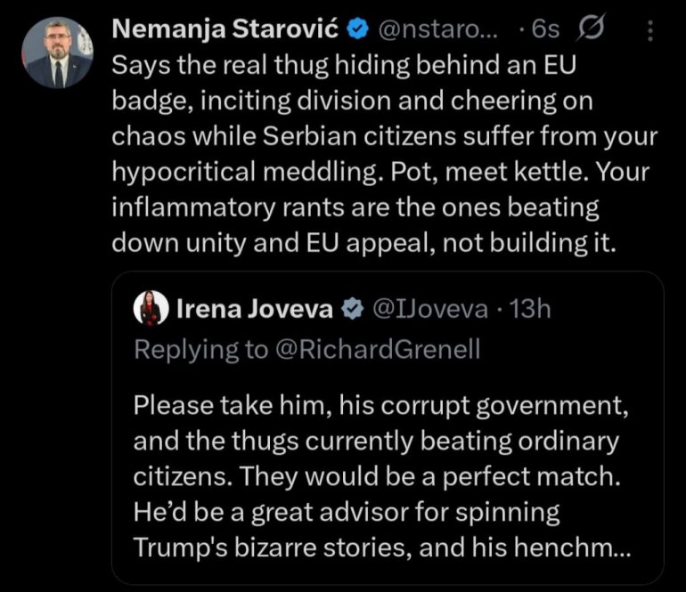Open the @IJoveva handle
This screenshot has height=592, width=686.
[x=431, y=309]
